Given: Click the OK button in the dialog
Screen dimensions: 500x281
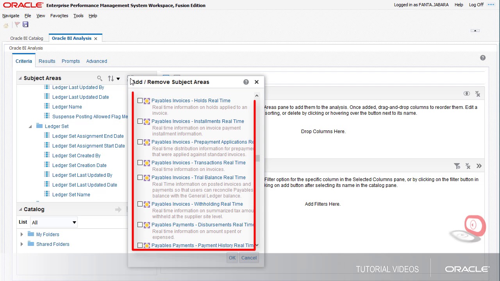Looking at the screenshot, I should tap(232, 258).
